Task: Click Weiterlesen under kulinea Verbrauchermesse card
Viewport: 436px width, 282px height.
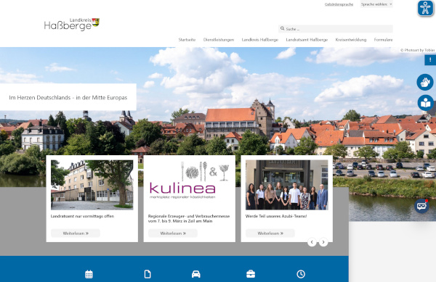Action: pyautogui.click(x=173, y=233)
